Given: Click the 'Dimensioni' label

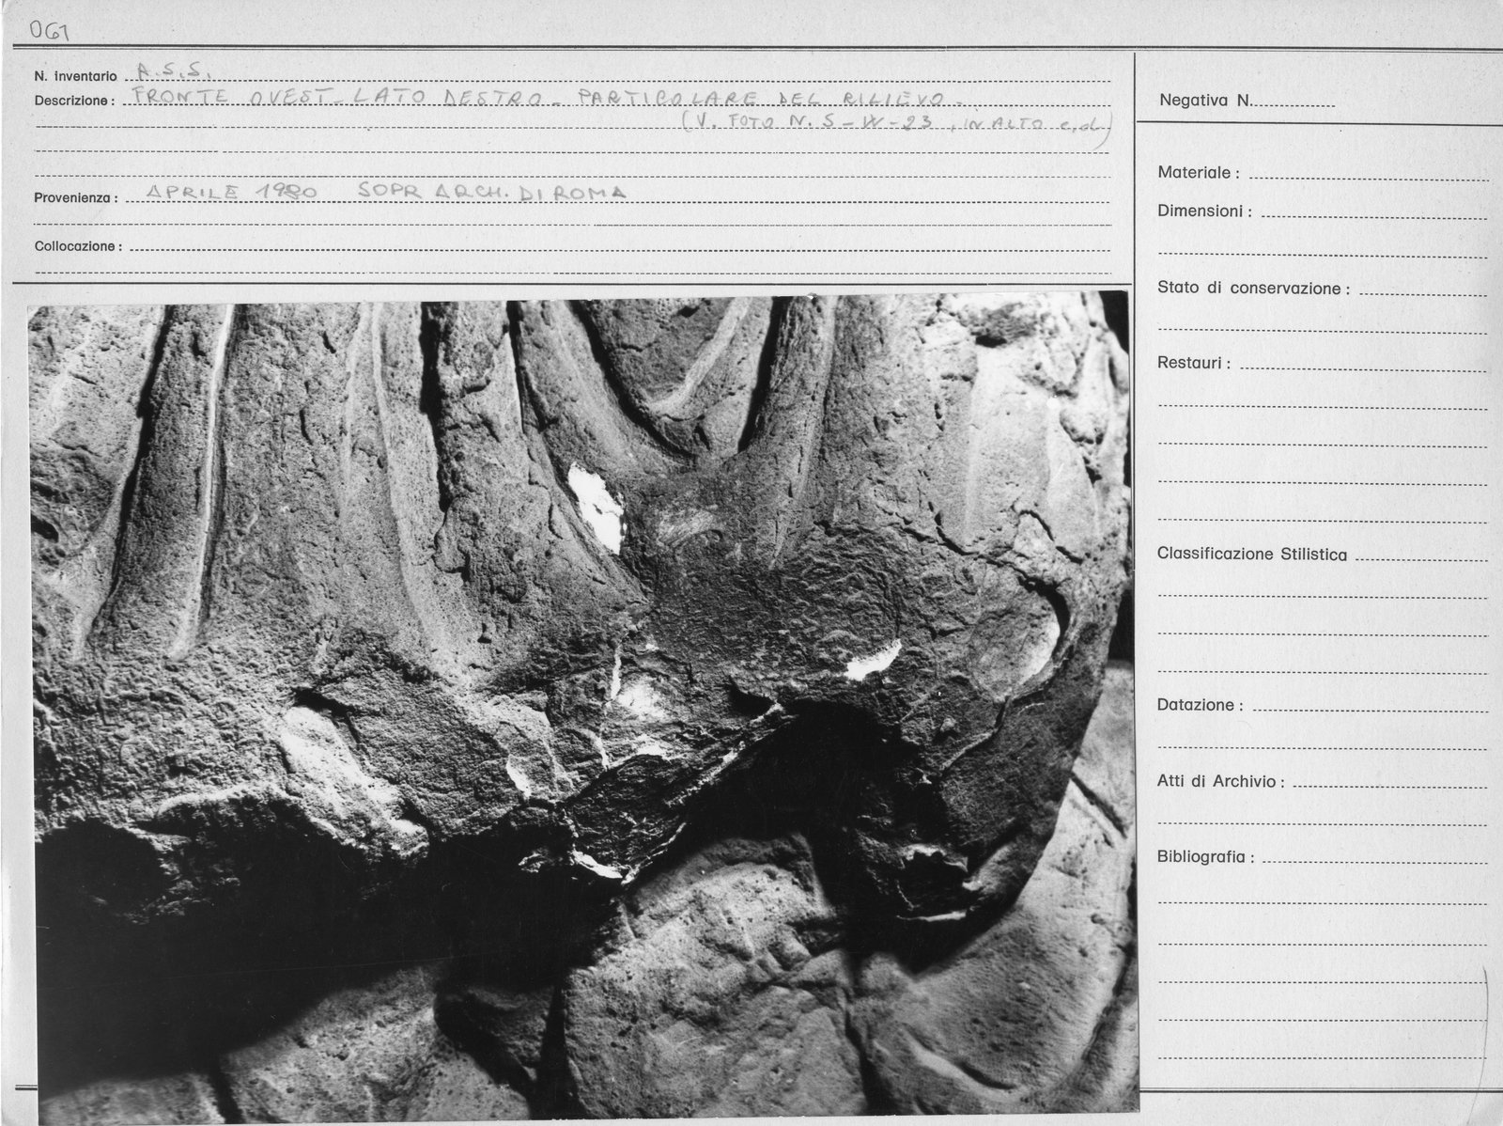Looking at the screenshot, I should pos(1204,211).
